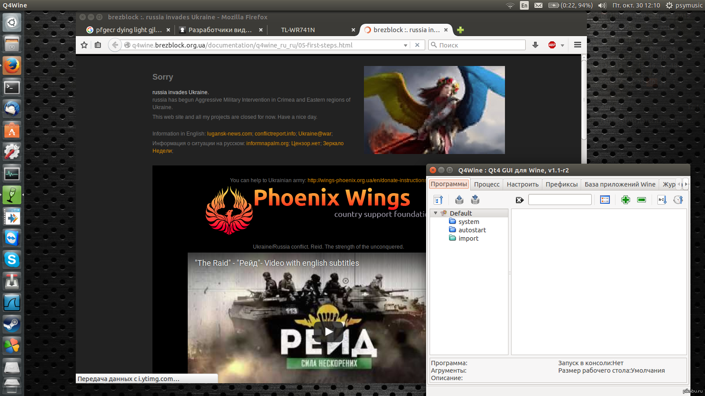
Task: Open Wireshark shark-fin launcher icon
Action: [x=12, y=303]
